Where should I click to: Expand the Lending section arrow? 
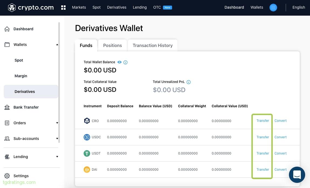pos(57,157)
